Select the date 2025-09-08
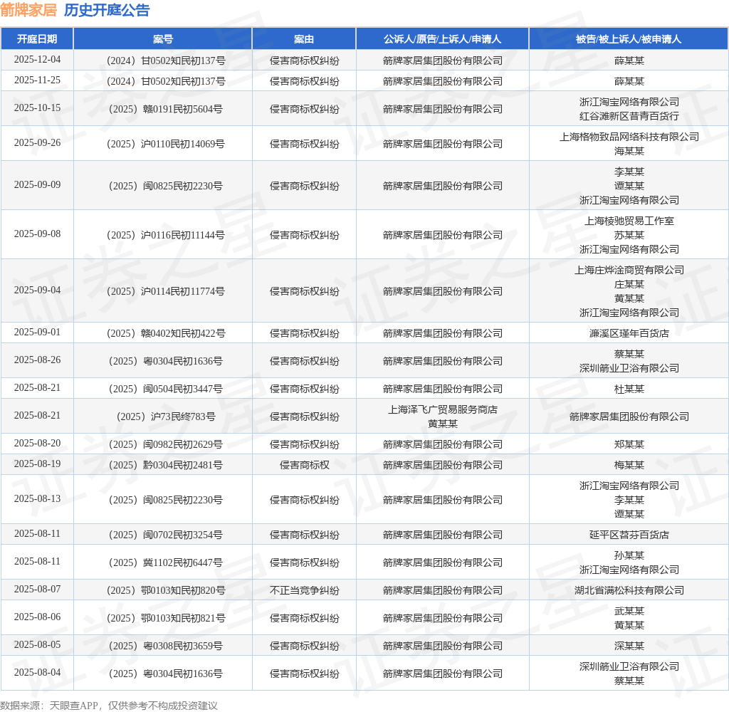729x712 pixels. [x=37, y=234]
